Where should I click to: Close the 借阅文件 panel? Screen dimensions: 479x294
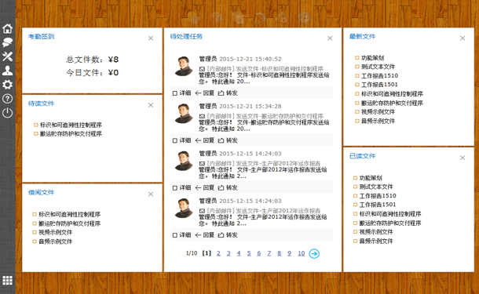(x=151, y=194)
